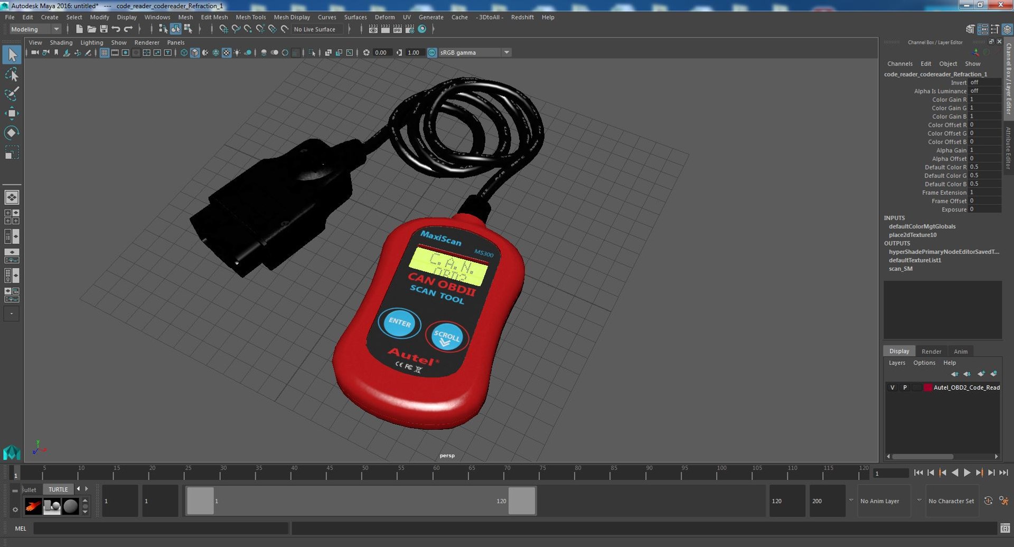Select the TURTLE shelf tab
Screen dimensions: 1014x547
[x=58, y=489]
